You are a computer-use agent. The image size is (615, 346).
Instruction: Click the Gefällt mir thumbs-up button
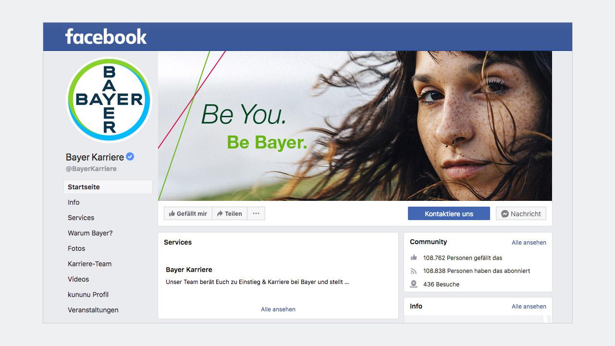188,214
